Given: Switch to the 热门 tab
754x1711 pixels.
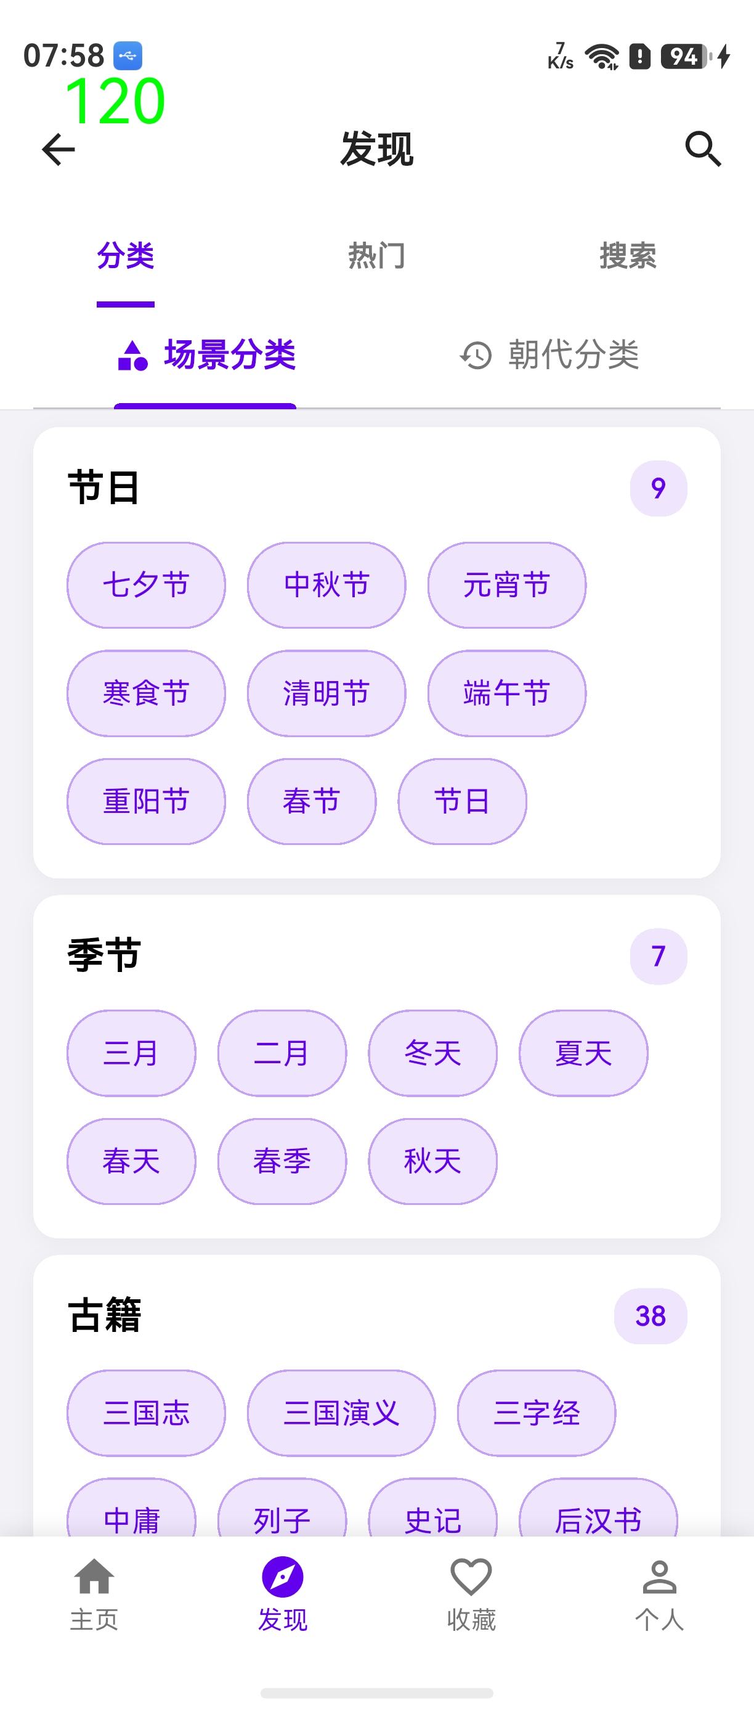Looking at the screenshot, I should pos(377,256).
